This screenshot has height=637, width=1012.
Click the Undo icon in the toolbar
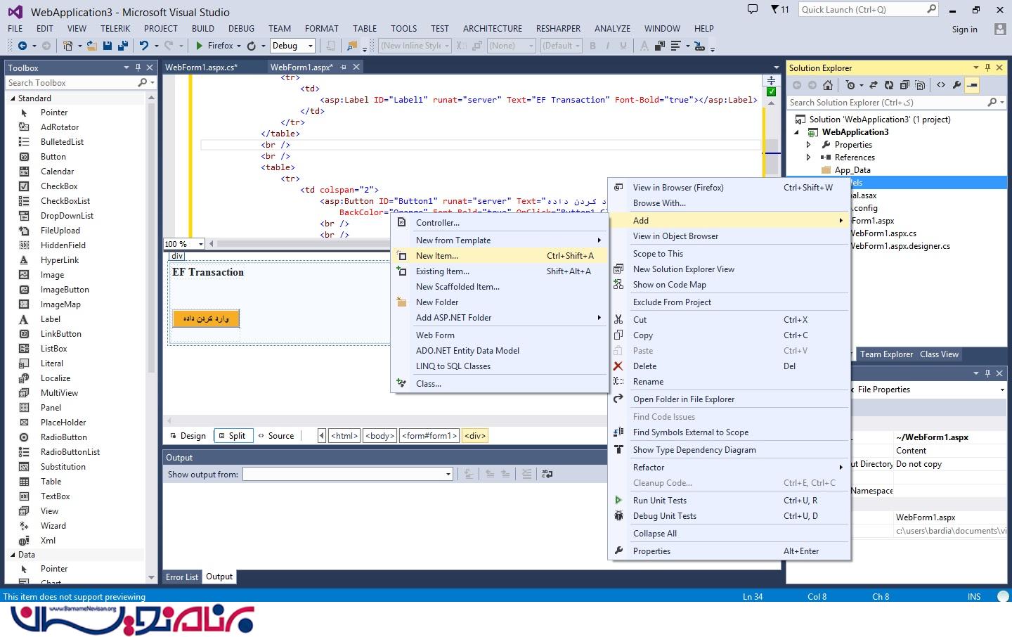(x=144, y=46)
